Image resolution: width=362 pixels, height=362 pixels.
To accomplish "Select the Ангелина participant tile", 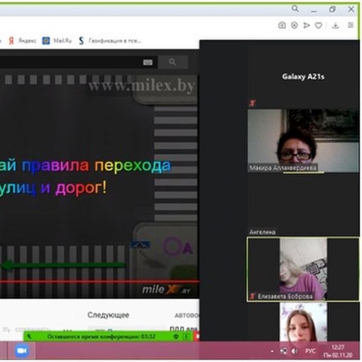I will (303, 205).
